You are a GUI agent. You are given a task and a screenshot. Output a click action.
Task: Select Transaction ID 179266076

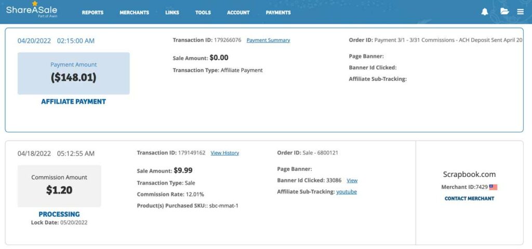[x=207, y=40]
